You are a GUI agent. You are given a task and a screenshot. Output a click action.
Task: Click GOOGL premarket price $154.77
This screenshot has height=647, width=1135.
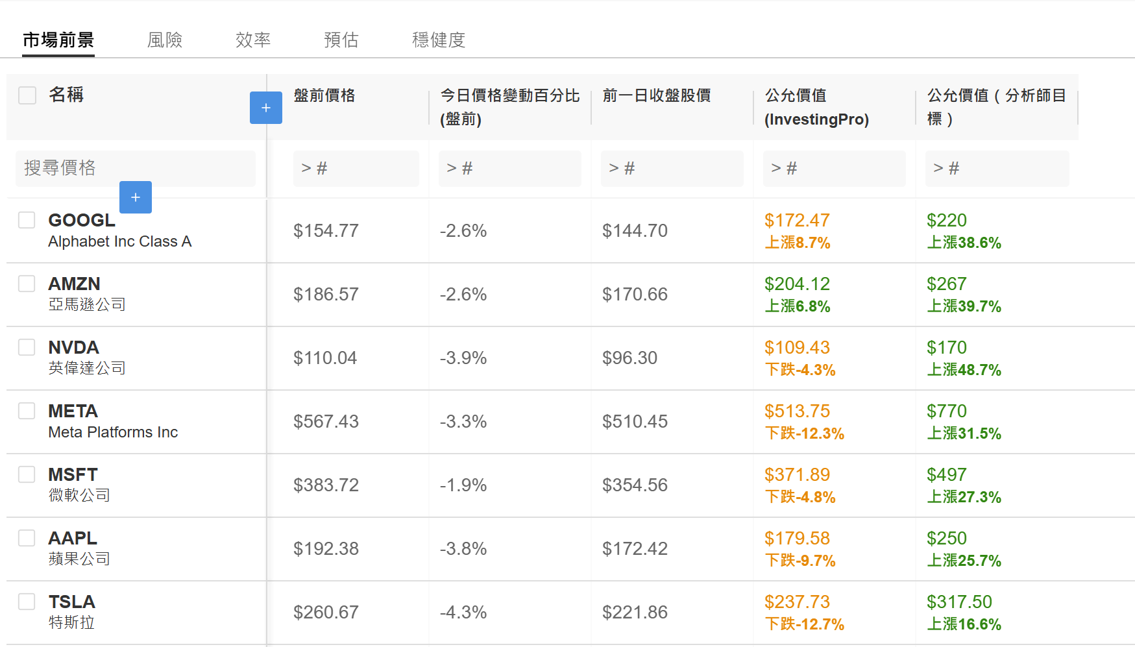[326, 230]
